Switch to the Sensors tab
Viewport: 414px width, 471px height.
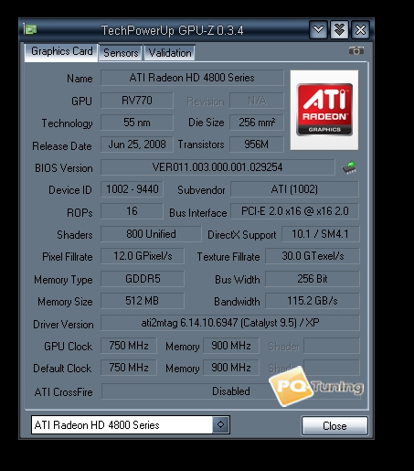click(121, 53)
